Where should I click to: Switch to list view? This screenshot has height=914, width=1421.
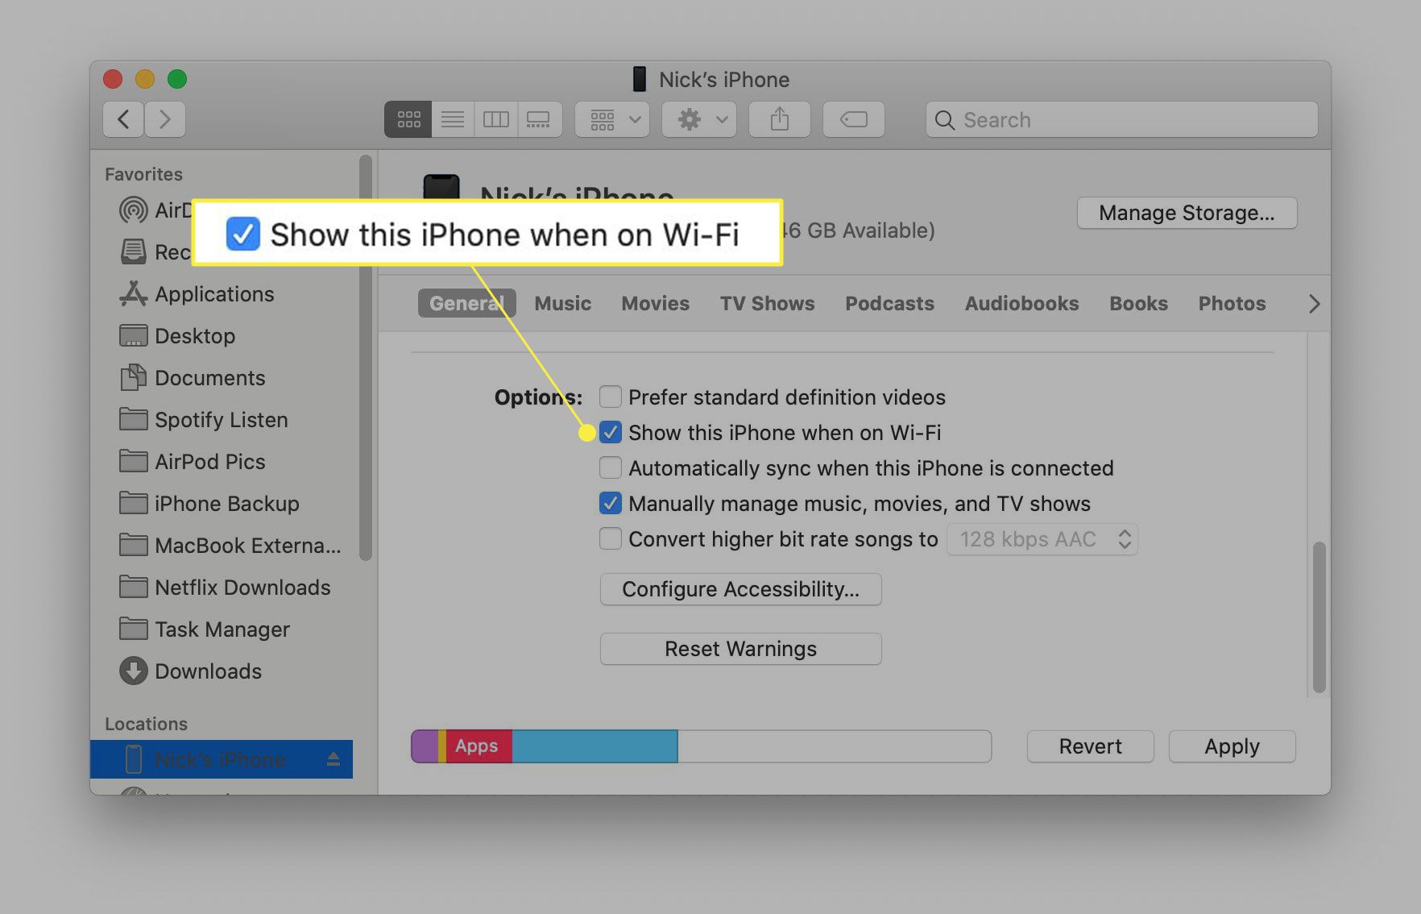pyautogui.click(x=453, y=119)
